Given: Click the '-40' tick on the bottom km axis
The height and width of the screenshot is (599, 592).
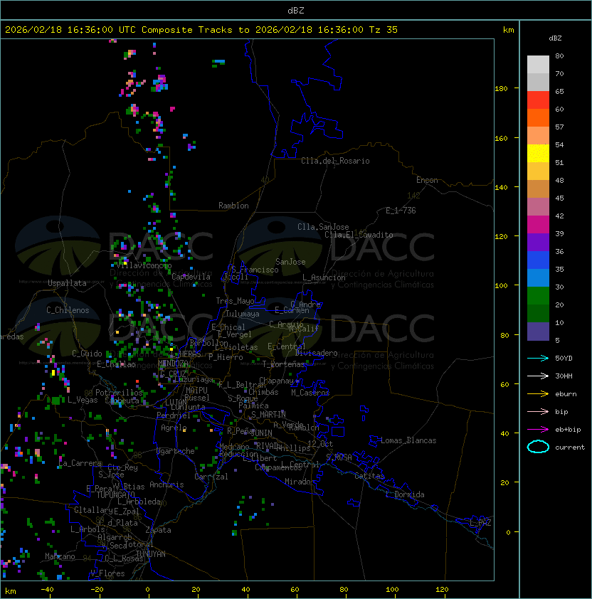Looking at the screenshot, I should pyautogui.click(x=47, y=590).
